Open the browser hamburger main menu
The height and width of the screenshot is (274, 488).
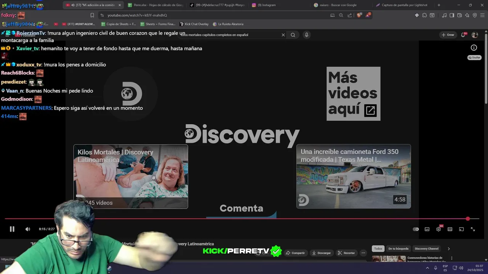(x=482, y=15)
